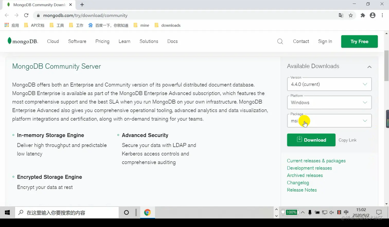Open the Software menu
The image size is (389, 227).
pyautogui.click(x=77, y=41)
